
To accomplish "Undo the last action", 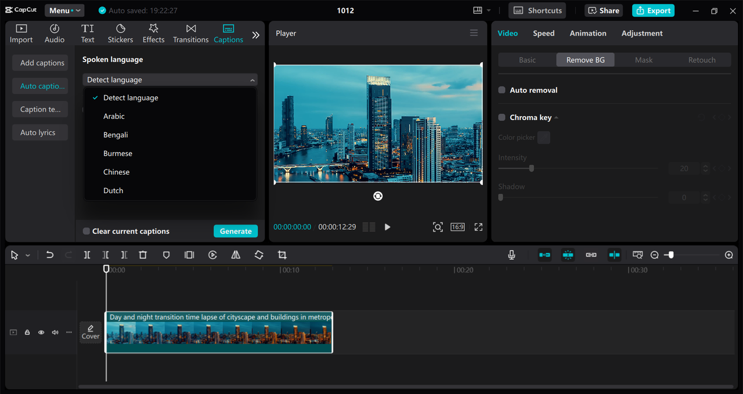I will (x=50, y=255).
